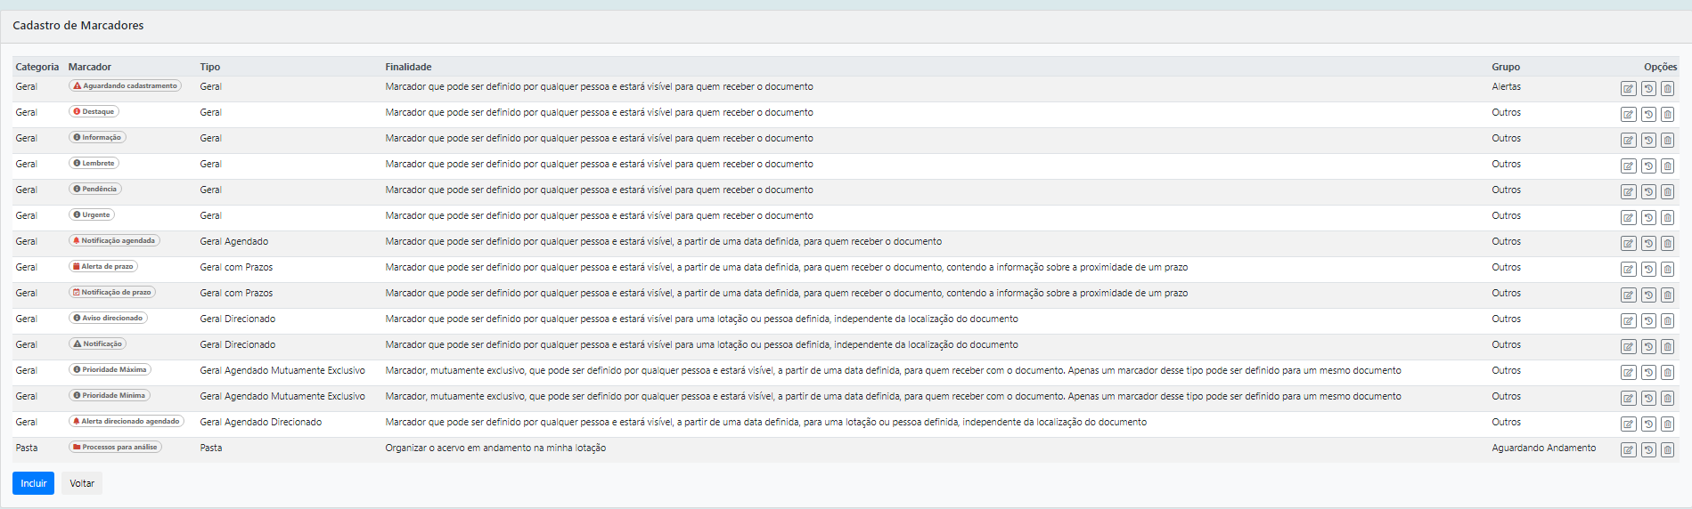
Task: Edit the Processos para análise marker
Action: click(x=1628, y=450)
